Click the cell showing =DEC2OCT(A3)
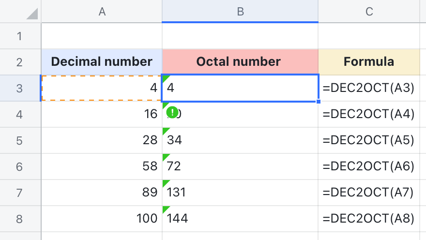 [x=369, y=88]
